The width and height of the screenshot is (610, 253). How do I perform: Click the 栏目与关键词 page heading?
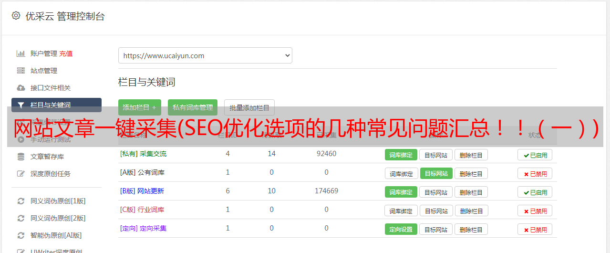pyautogui.click(x=146, y=82)
